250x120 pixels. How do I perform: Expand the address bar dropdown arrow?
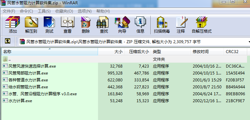point(249,42)
